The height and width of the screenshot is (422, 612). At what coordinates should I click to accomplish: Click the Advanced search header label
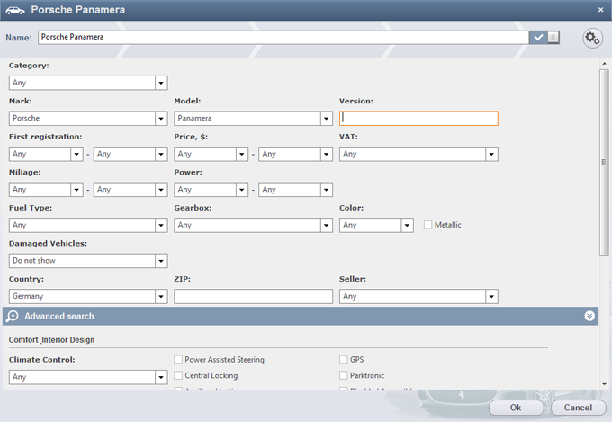59,316
